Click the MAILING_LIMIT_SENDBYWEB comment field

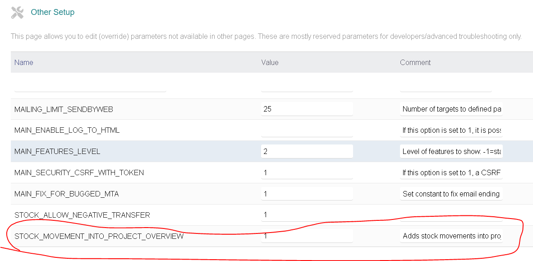tap(451, 109)
